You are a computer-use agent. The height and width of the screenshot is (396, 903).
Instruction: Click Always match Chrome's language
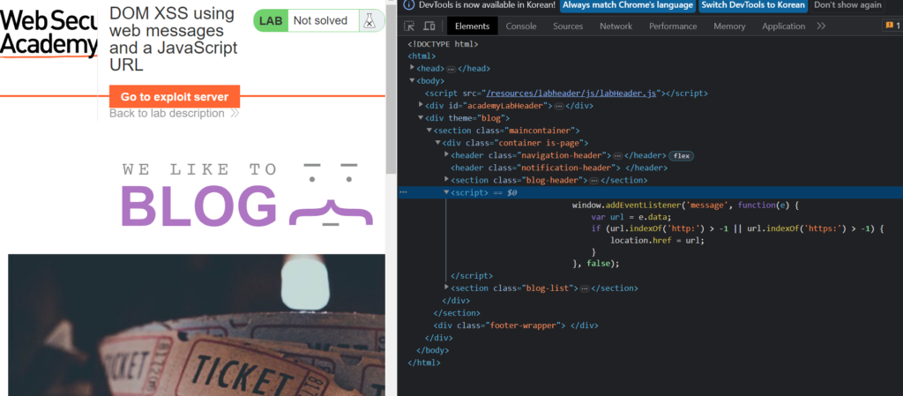pyautogui.click(x=628, y=5)
